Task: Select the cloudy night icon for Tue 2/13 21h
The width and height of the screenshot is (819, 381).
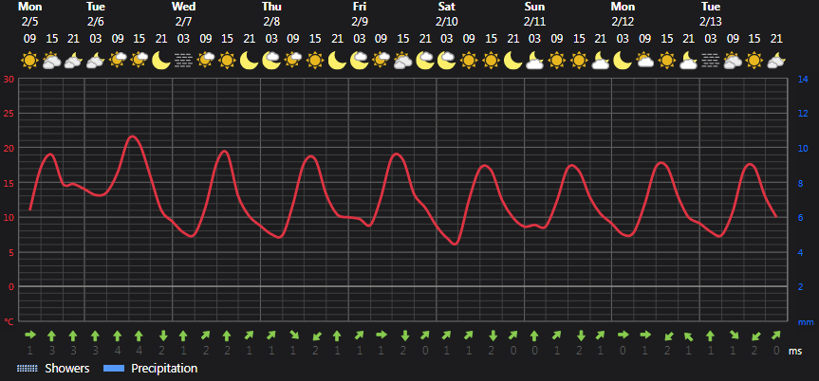Action: point(776,61)
